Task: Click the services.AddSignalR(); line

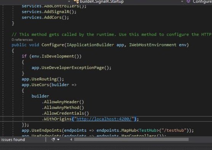Action: pyautogui.click(x=49, y=12)
